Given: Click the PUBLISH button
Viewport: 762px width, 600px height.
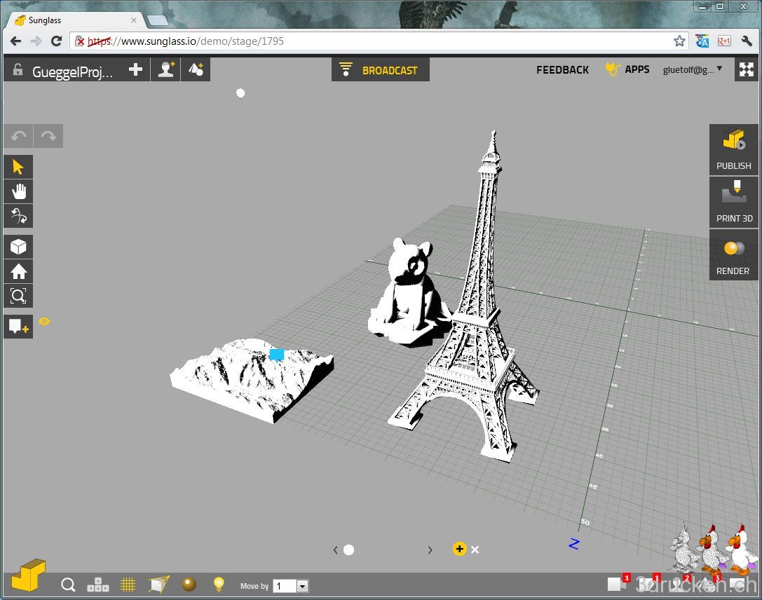Looking at the screenshot, I should [x=733, y=149].
